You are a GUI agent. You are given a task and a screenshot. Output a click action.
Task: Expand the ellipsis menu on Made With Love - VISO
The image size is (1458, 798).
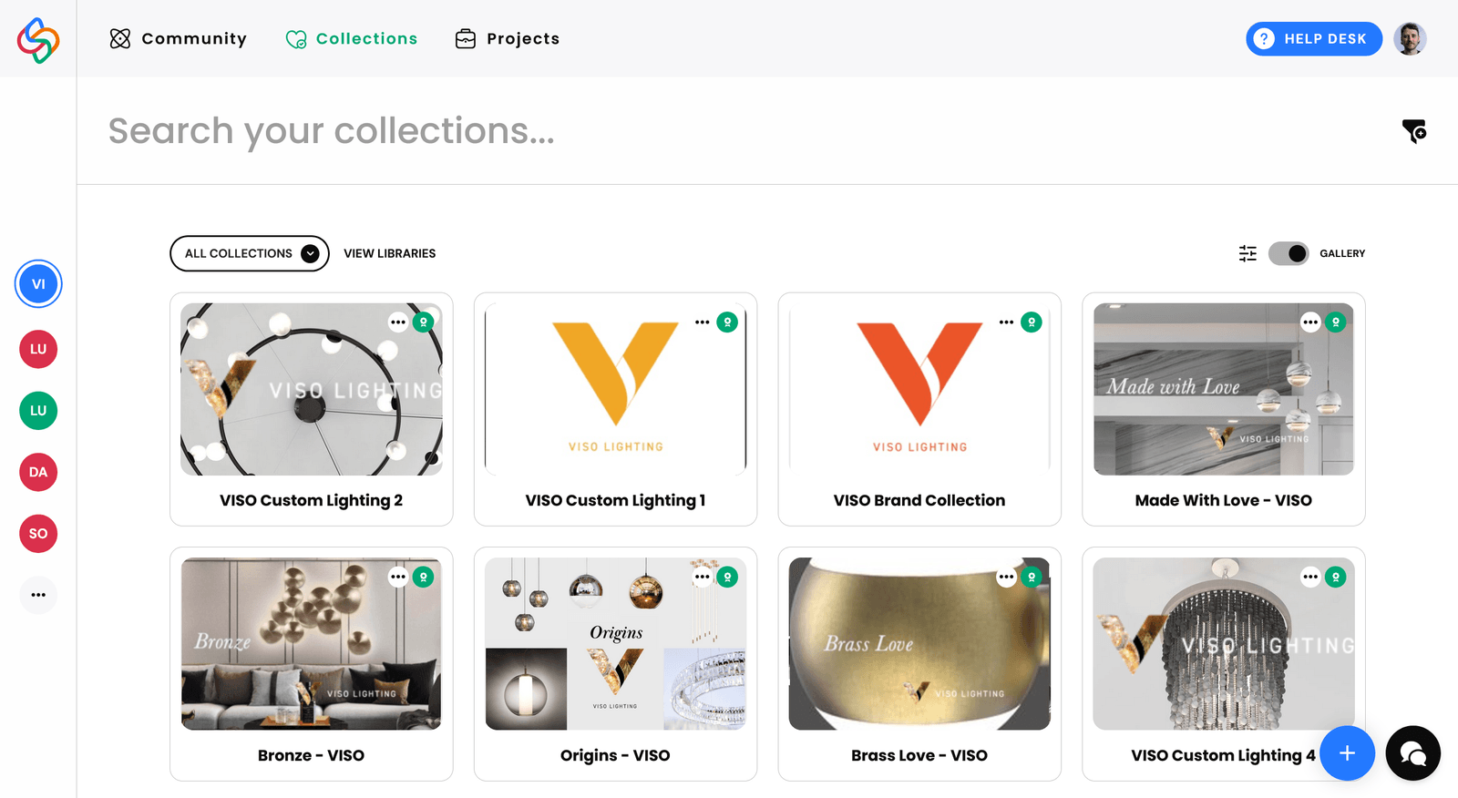pyautogui.click(x=1309, y=322)
